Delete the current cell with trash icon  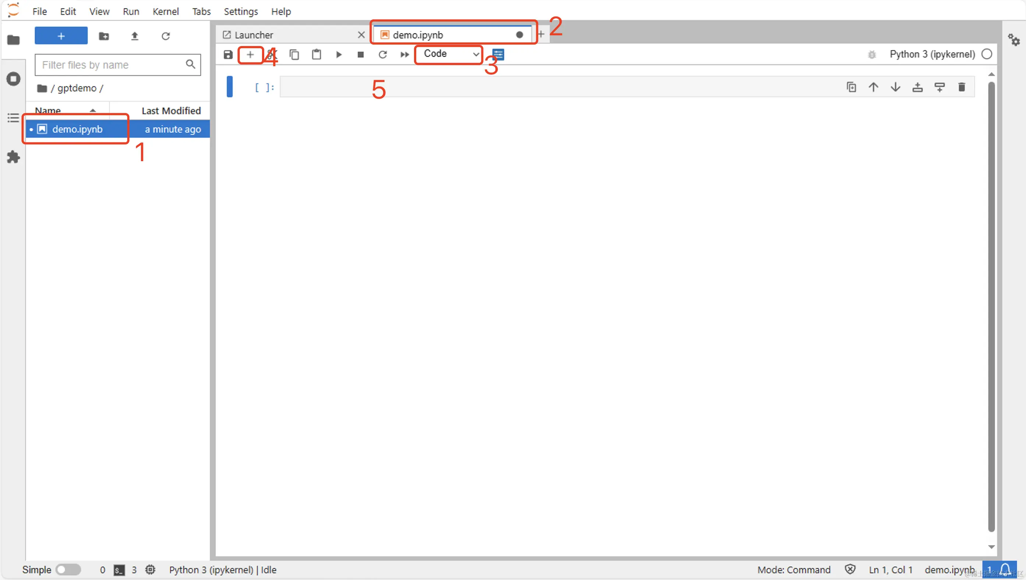point(962,87)
